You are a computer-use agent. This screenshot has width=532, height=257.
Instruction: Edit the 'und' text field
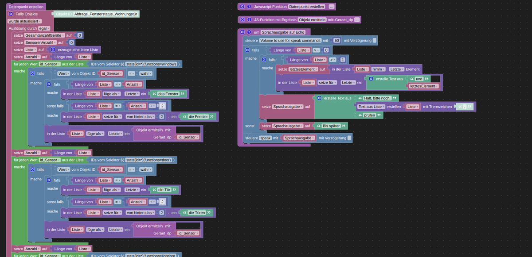[x=419, y=79]
